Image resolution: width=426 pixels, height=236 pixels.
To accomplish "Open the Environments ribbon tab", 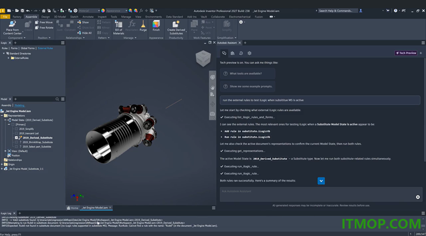I will pos(153,17).
